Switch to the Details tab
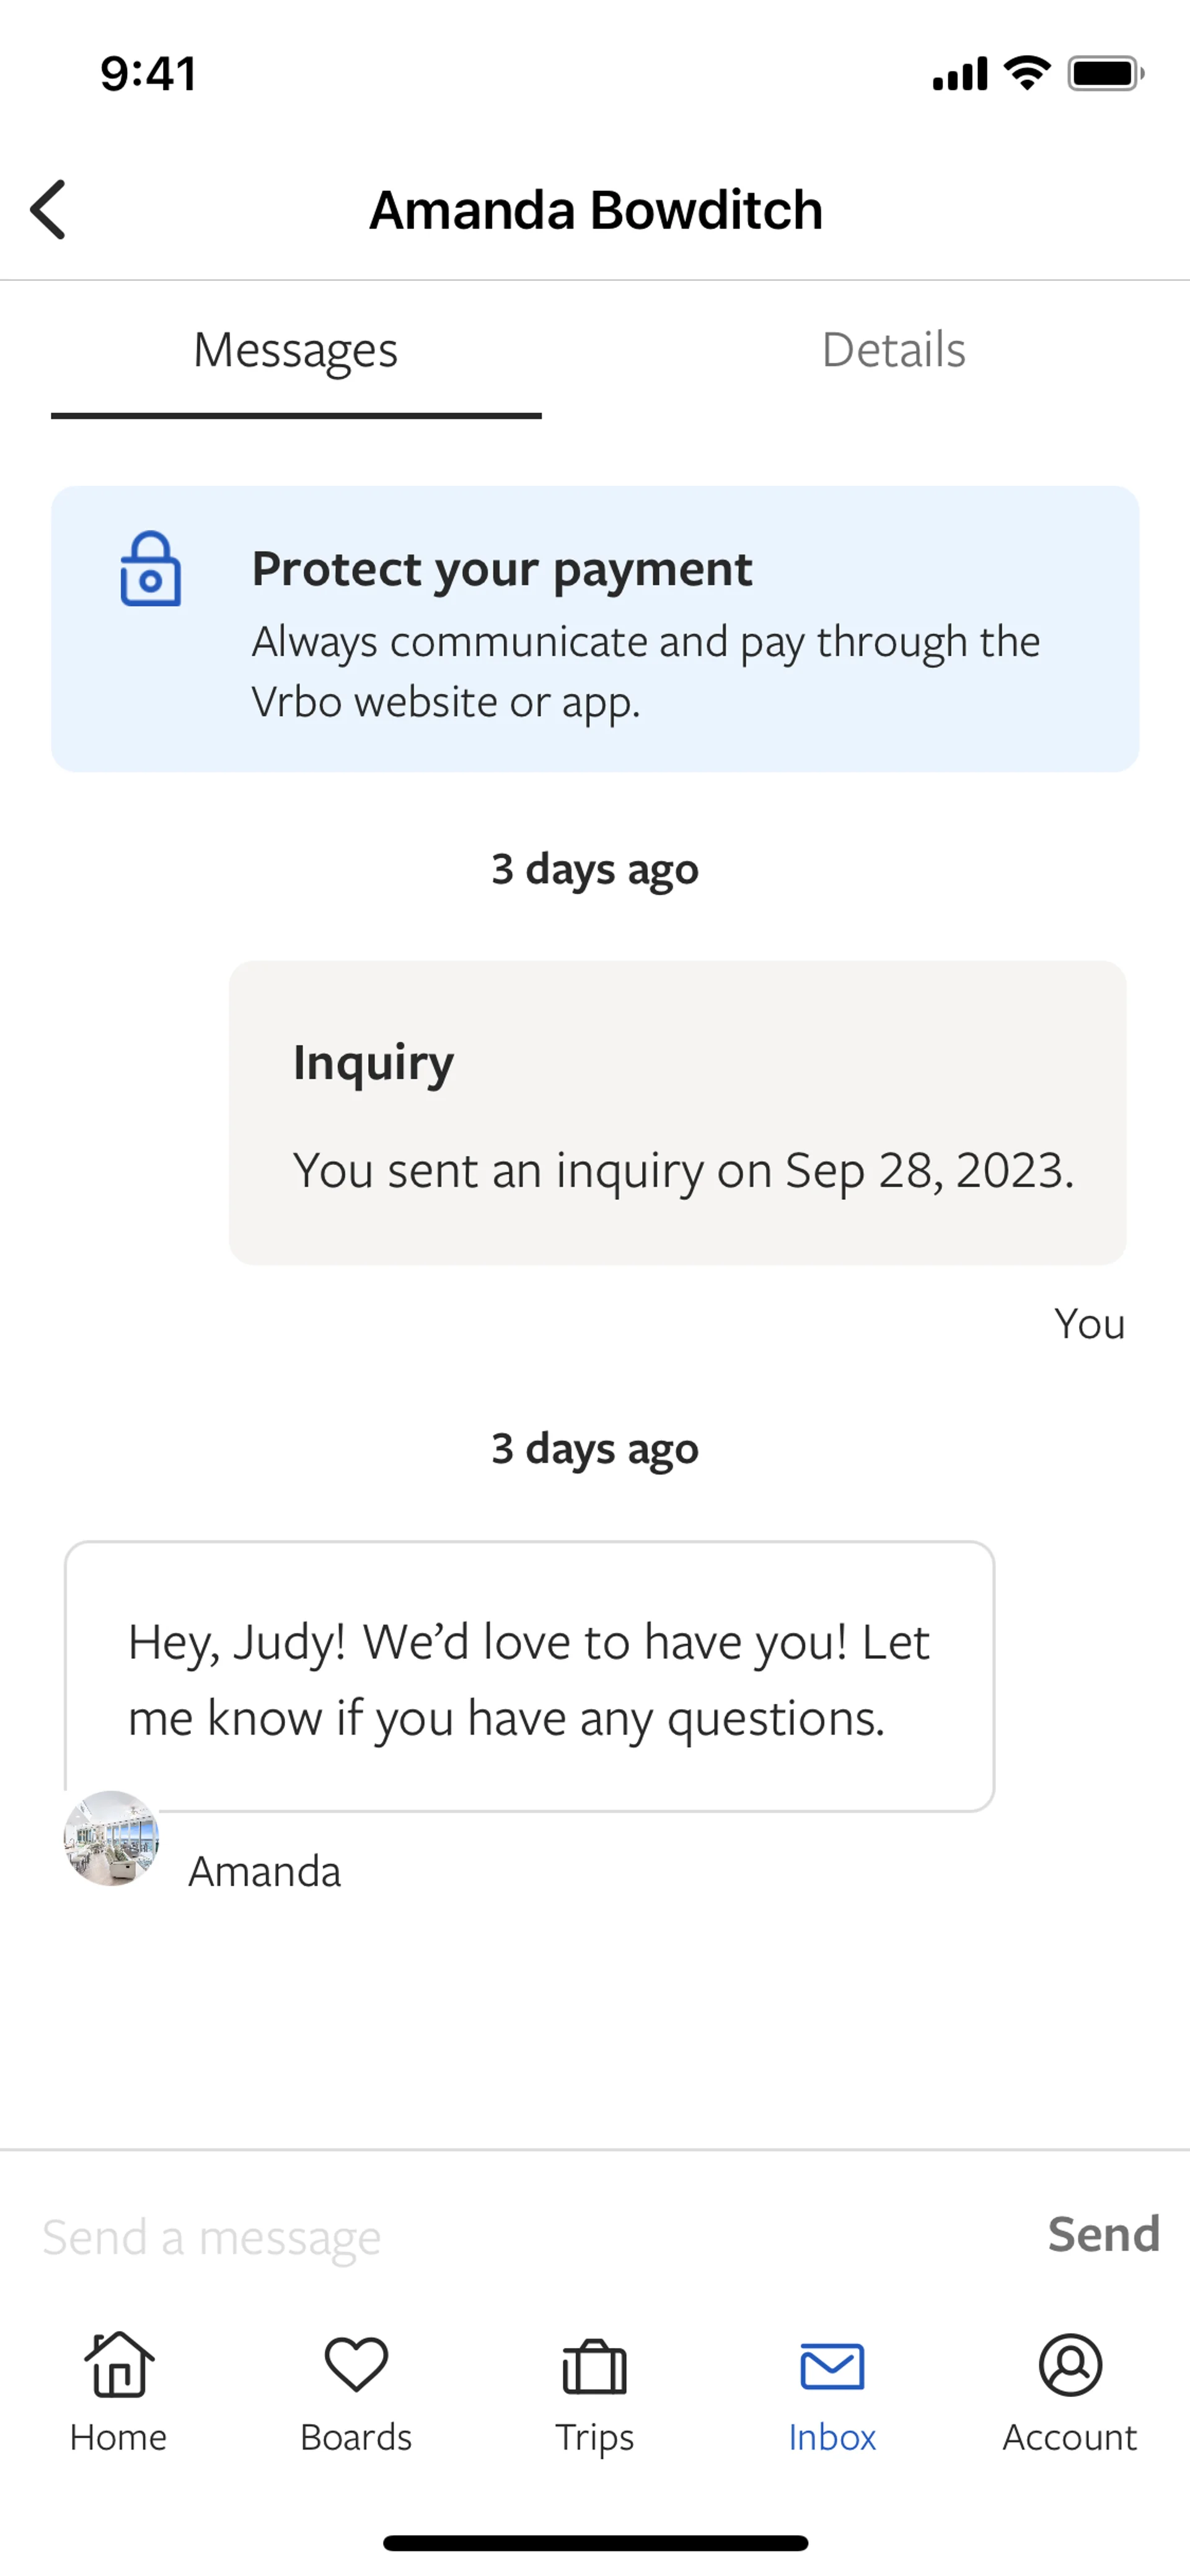Viewport: 1190px width, 2576px height. point(893,350)
